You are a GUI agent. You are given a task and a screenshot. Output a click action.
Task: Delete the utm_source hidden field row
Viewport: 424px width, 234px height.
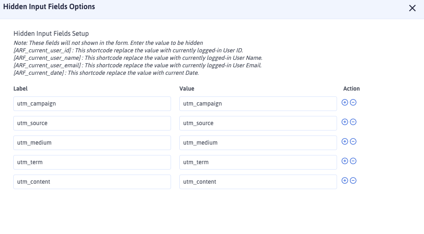353,122
